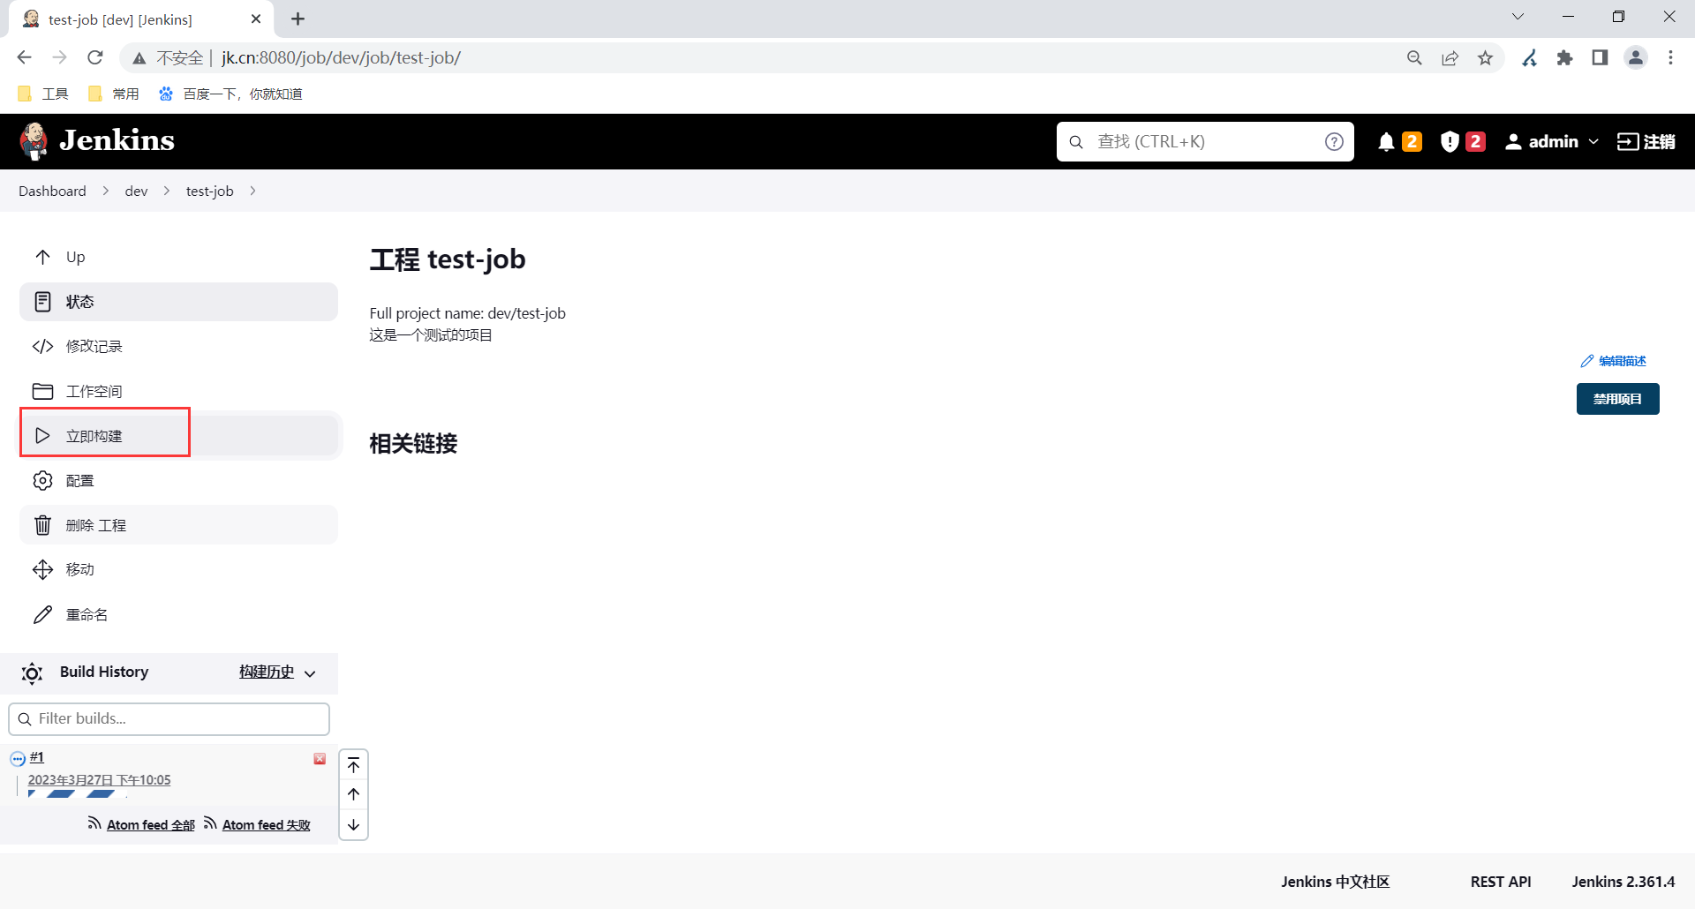Open the 工具 bookmarks folder
This screenshot has height=909, width=1695.
pos(43,94)
